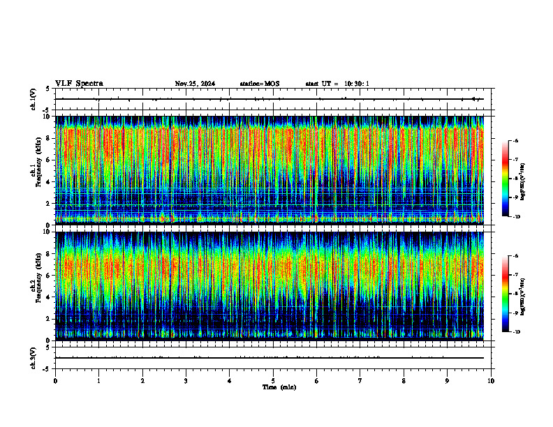553x427 pixels.
Task: Click the ch.1 spectrogram color scale bar
Action: (x=505, y=179)
